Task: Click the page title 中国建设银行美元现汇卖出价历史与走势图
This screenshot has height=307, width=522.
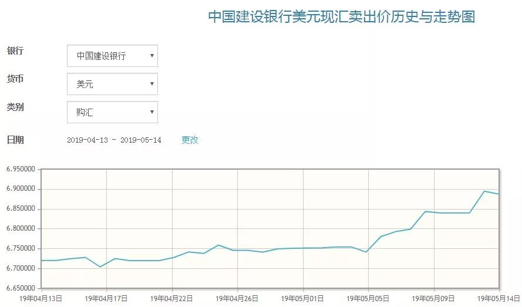Action: [x=342, y=16]
